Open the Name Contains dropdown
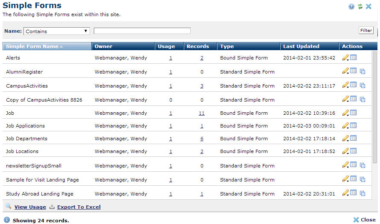The image size is (380, 224). tap(56, 31)
